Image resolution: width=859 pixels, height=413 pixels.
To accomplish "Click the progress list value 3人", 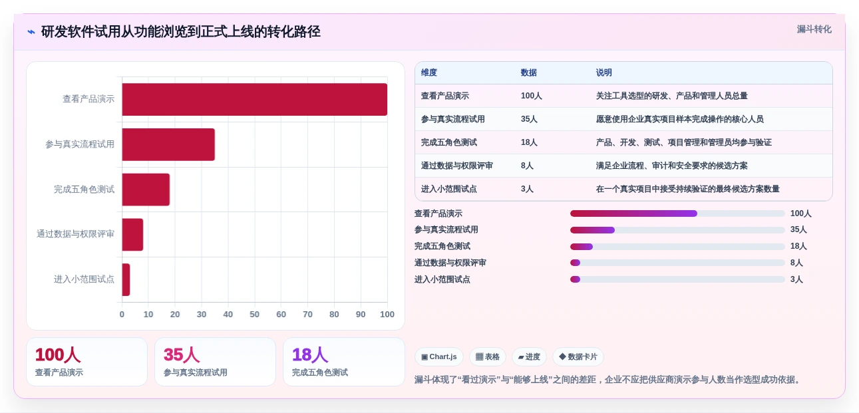I will click(797, 279).
